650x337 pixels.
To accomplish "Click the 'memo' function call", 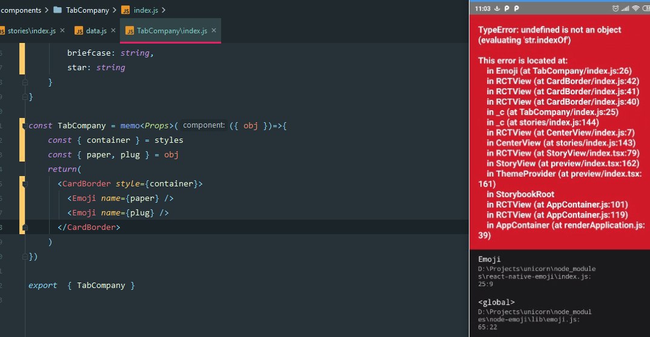I will [x=130, y=125].
